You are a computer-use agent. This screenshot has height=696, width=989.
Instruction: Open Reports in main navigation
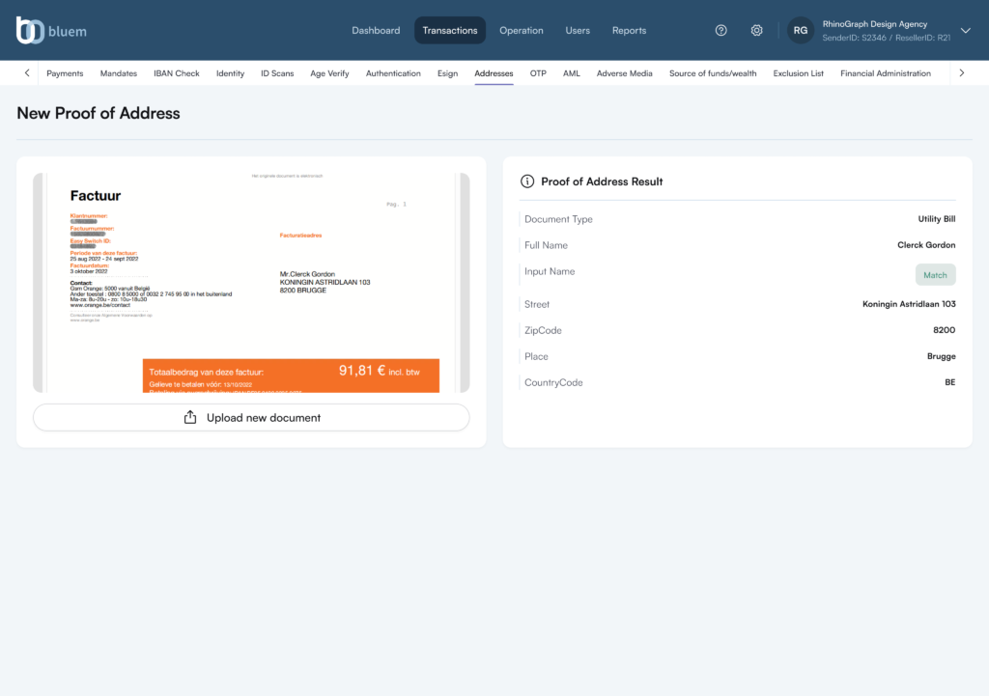click(x=629, y=30)
